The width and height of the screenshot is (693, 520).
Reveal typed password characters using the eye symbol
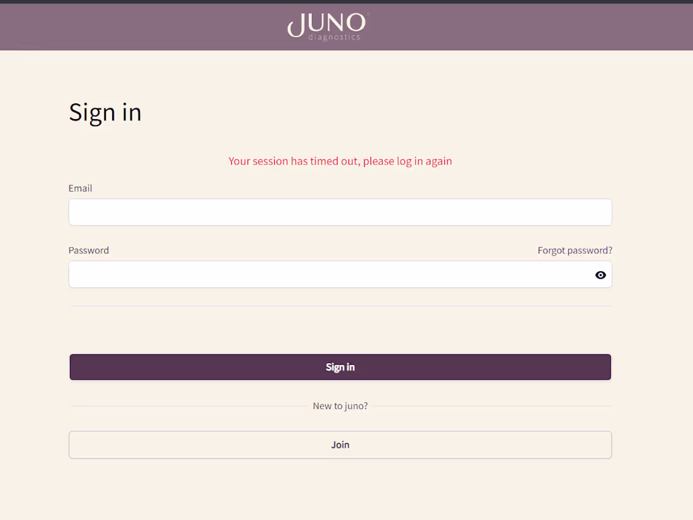(x=600, y=275)
